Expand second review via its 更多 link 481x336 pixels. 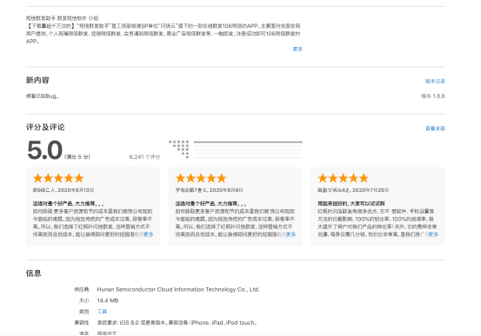[291, 234]
